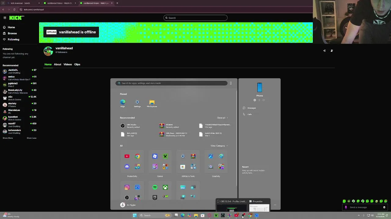Click the iPhone device icon
The width and height of the screenshot is (391, 219).
259,88
